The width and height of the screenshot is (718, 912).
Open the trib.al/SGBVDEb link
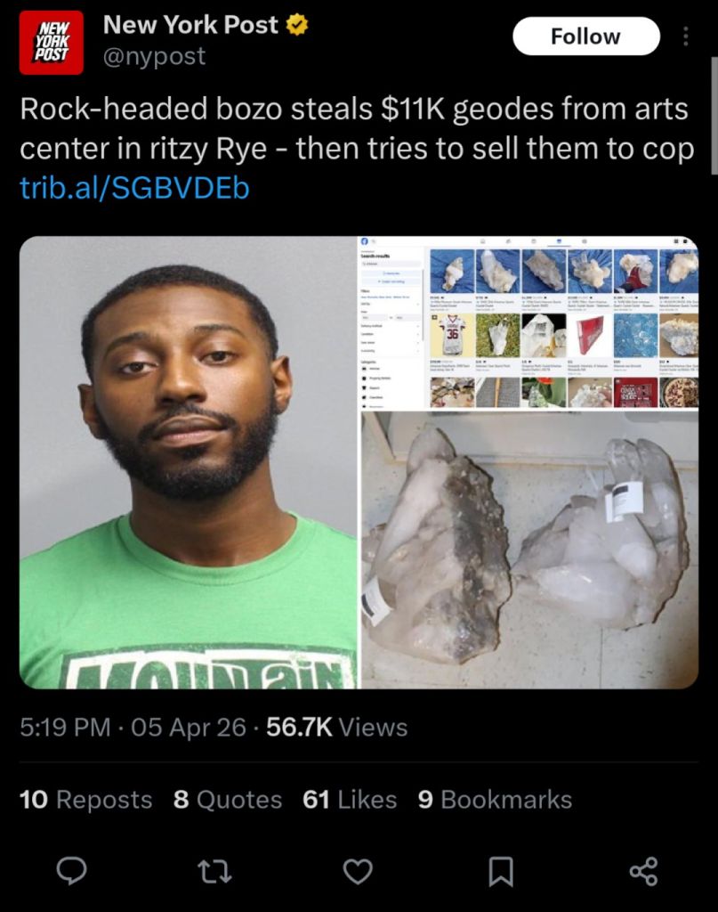[134, 188]
